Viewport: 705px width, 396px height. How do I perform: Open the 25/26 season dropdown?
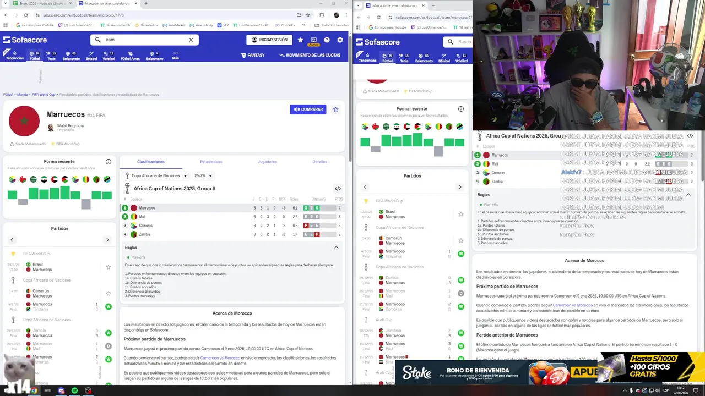tap(203, 176)
